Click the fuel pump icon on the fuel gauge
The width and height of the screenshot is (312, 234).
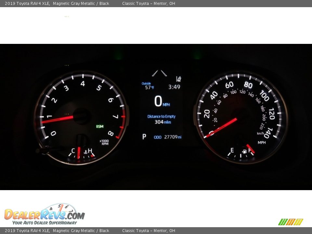pos(244,151)
